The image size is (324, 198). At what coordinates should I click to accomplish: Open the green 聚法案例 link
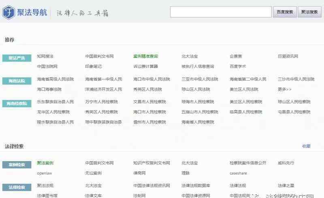(45, 163)
